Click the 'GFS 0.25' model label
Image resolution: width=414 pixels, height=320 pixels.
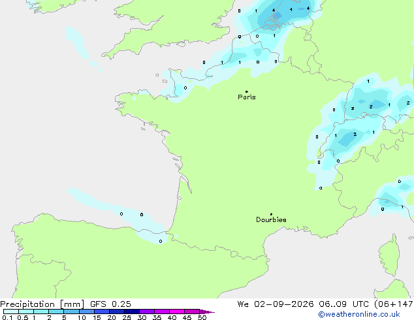[110, 304]
